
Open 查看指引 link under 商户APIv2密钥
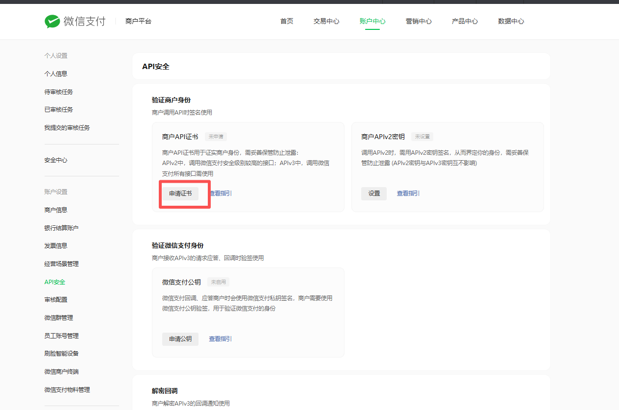(x=408, y=193)
